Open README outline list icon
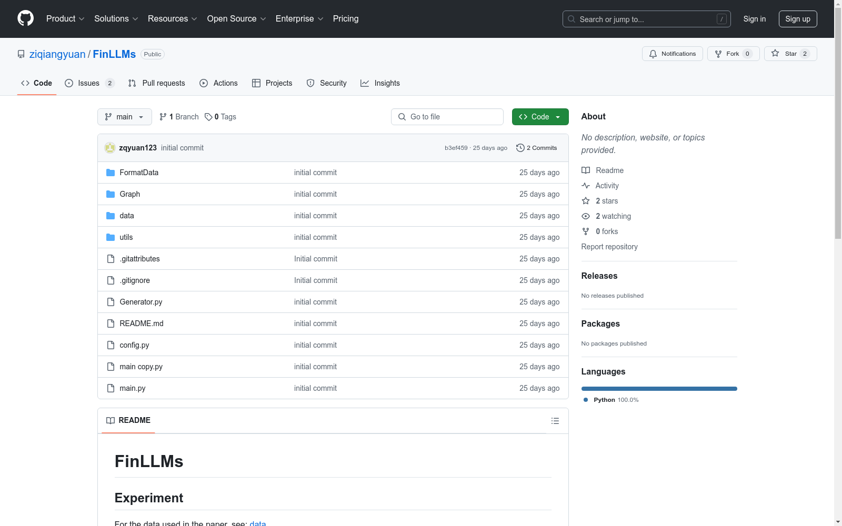The width and height of the screenshot is (842, 526). point(555,421)
